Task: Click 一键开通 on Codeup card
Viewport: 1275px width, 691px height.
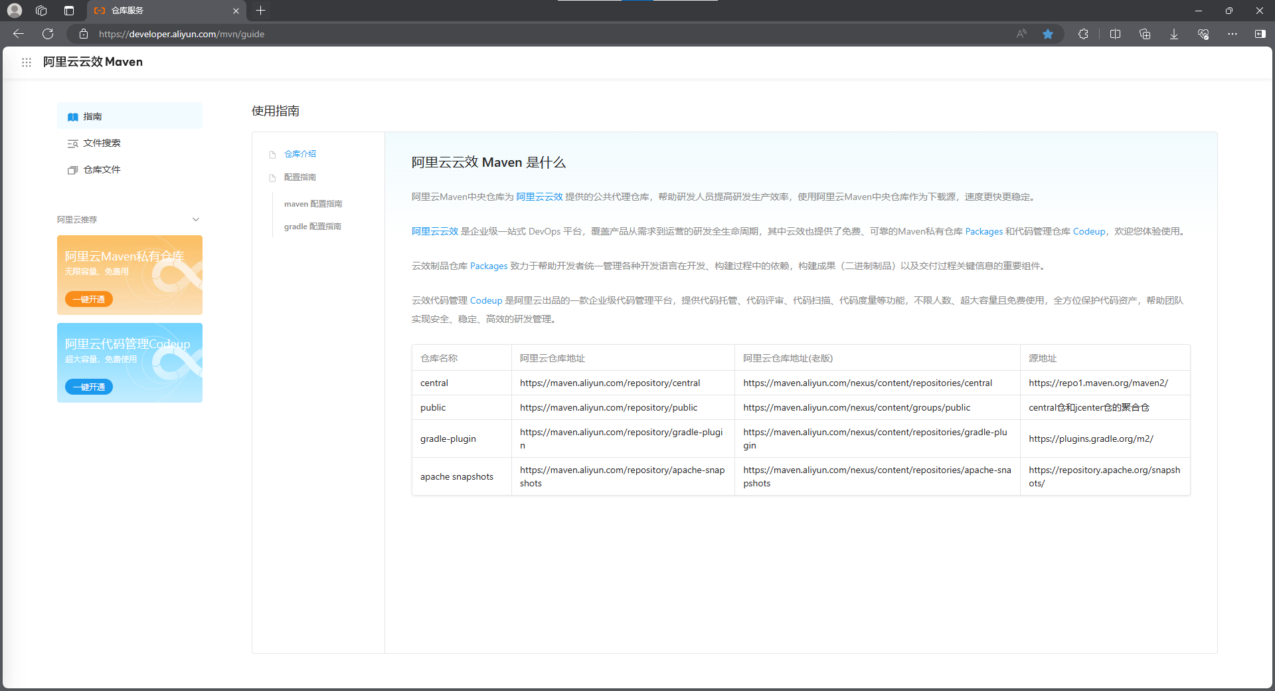Action: [x=89, y=387]
